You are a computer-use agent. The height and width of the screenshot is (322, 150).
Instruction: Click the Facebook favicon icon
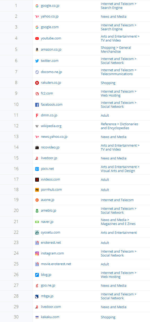[x=37, y=105]
